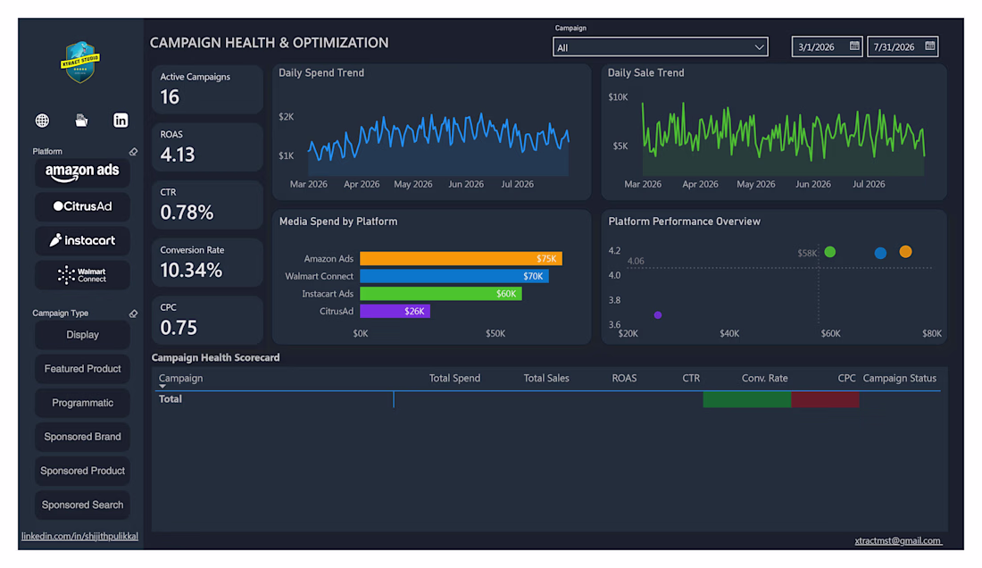Click green dot in Platform Performance scatter
This screenshot has height=568, width=982.
(x=830, y=252)
